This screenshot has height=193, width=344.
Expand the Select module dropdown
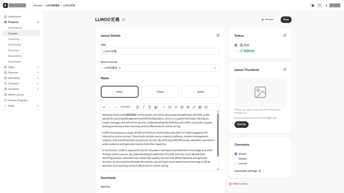click(x=215, y=68)
